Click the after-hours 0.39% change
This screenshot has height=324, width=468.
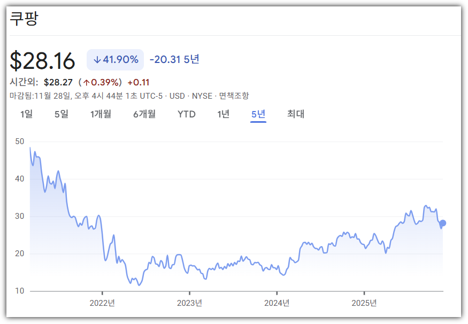coord(101,82)
